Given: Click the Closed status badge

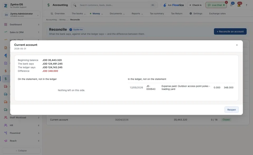Looking at the screenshot, I should coord(226,120).
